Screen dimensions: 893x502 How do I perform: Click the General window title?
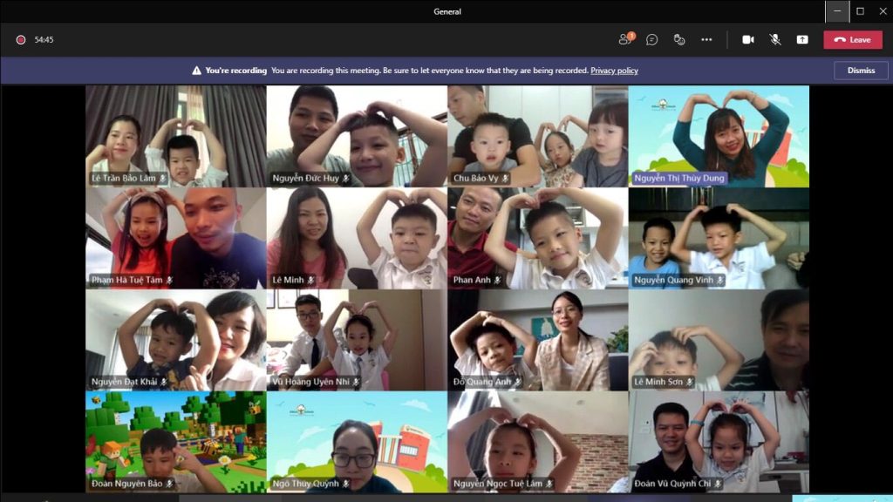pyautogui.click(x=446, y=11)
